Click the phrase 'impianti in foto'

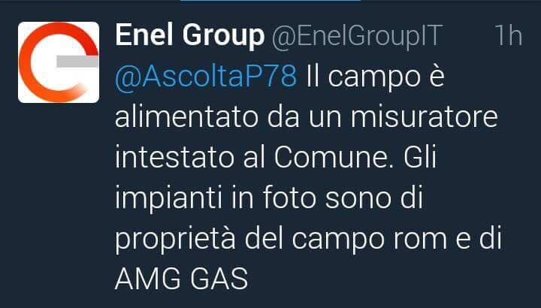(x=216, y=198)
